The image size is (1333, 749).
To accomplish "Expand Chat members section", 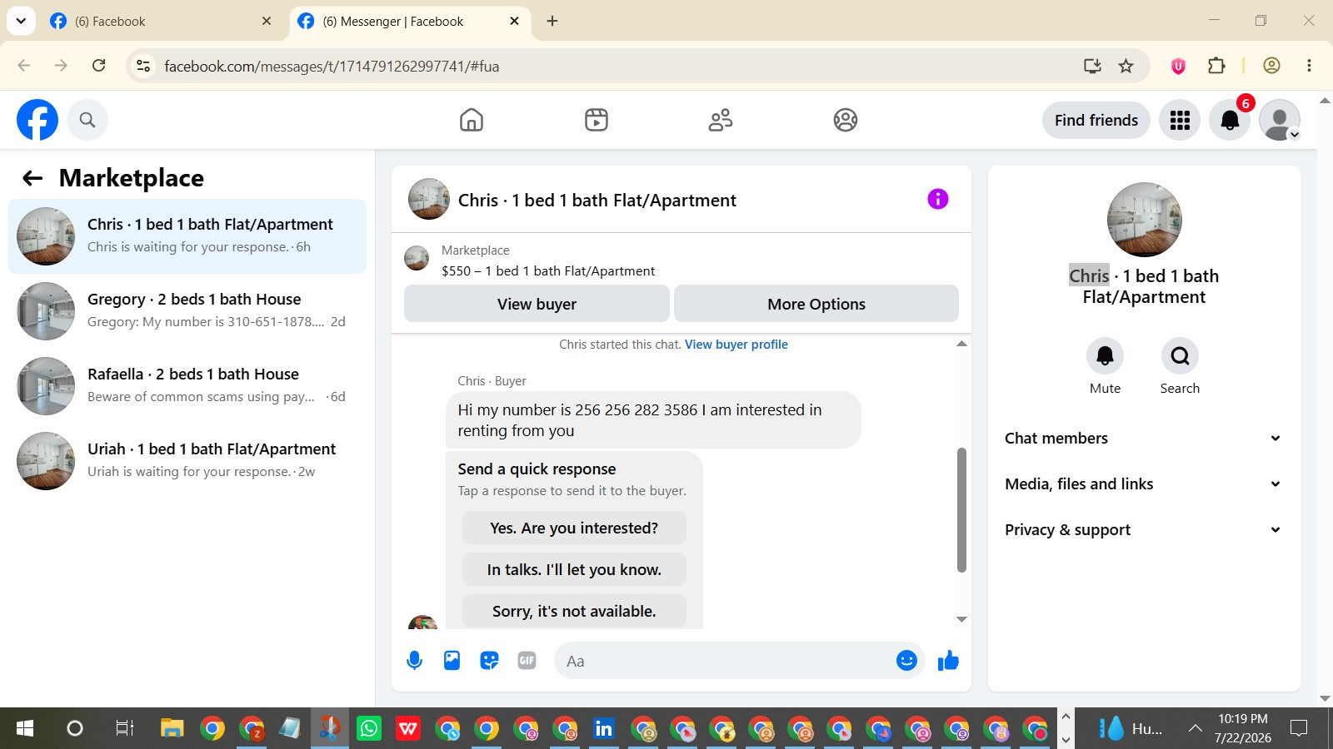I will click(x=1143, y=439).
